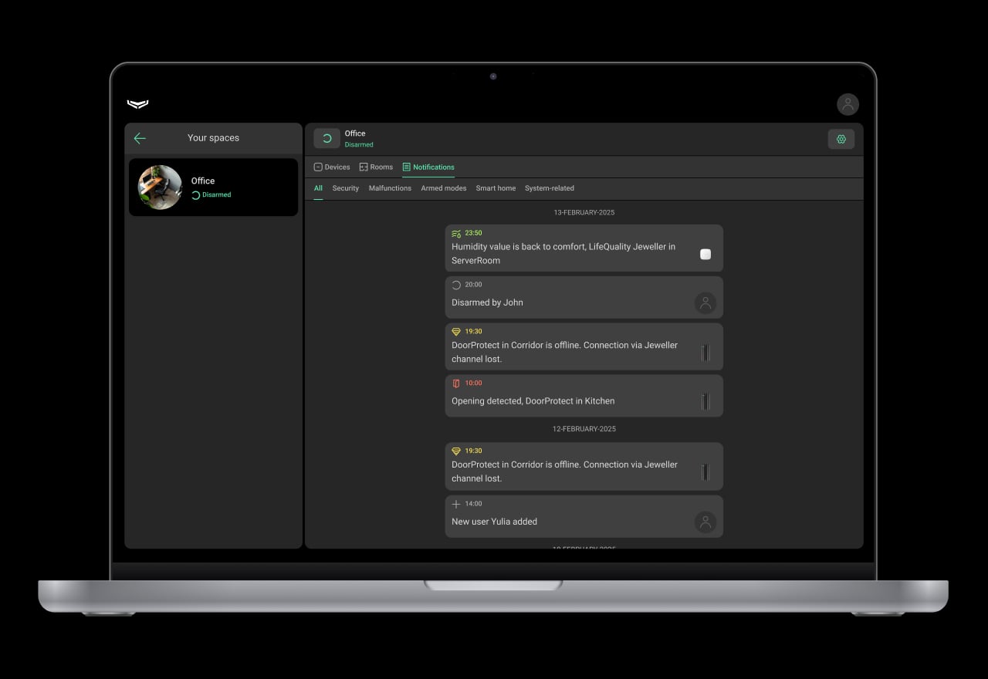Select the System-related filter
Image resolution: width=988 pixels, height=679 pixels.
coord(550,187)
